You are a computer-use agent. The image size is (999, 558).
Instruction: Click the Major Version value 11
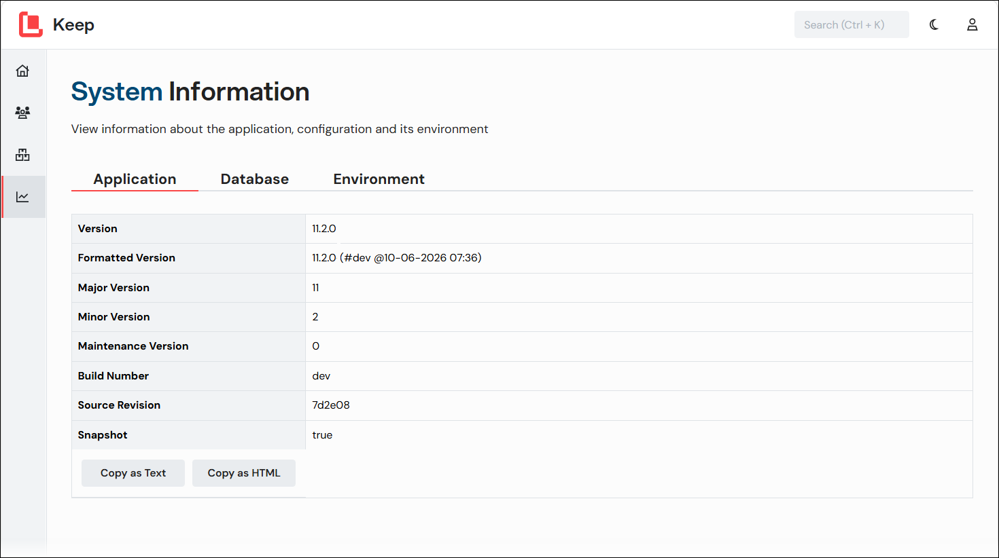point(315,288)
